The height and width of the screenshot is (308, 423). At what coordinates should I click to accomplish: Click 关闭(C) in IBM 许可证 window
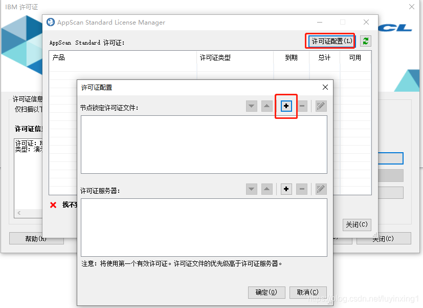384,239
